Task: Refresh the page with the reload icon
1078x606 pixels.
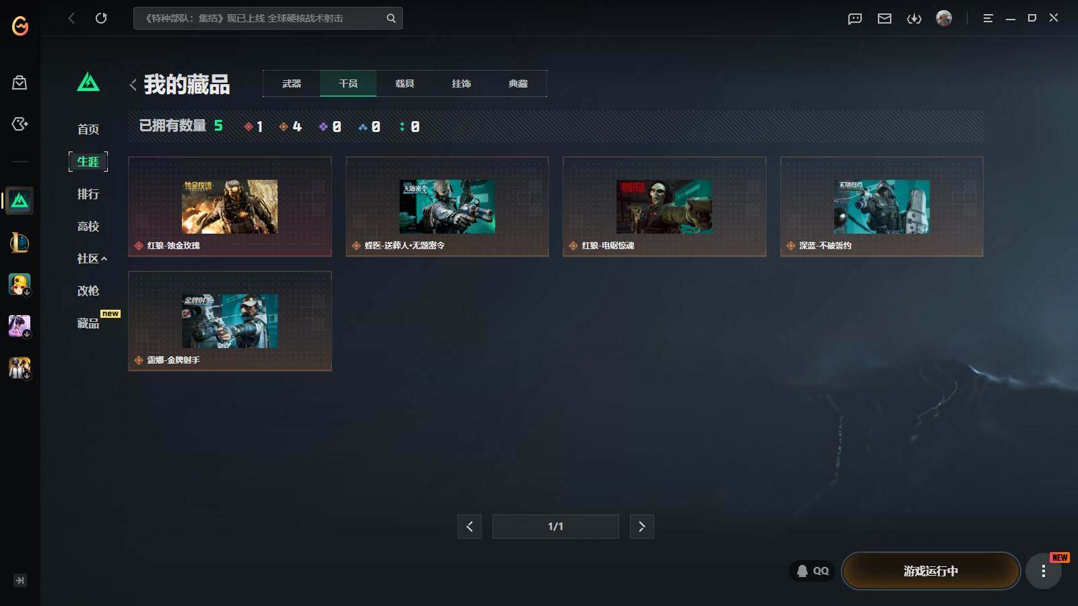Action: click(x=101, y=18)
